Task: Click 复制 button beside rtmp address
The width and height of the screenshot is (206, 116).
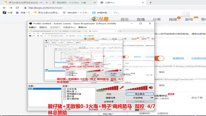Action: [x=162, y=72]
